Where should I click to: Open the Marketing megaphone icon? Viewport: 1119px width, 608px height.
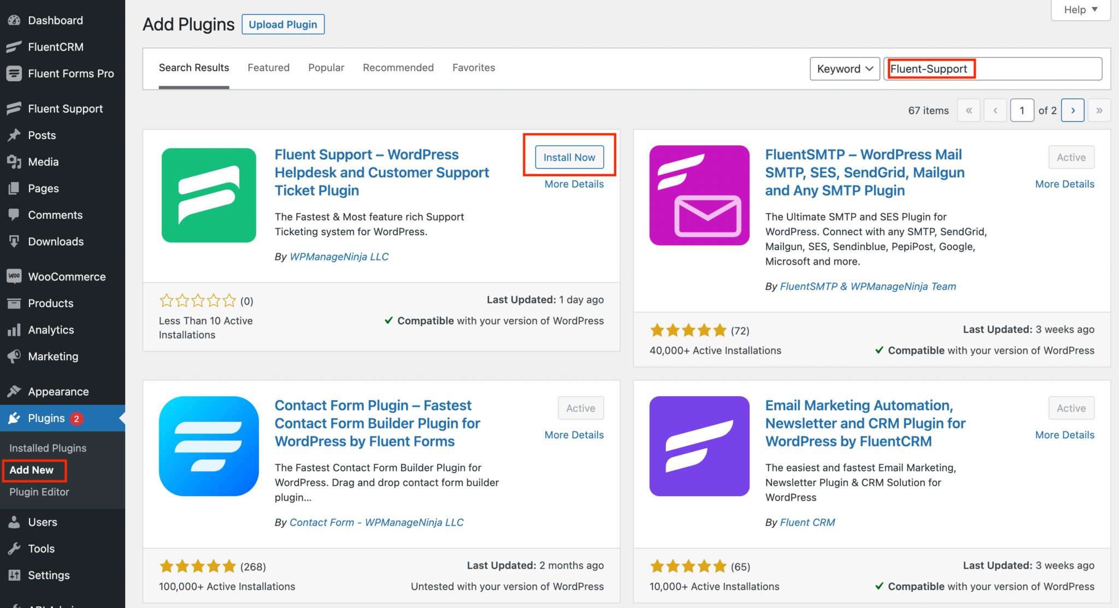[14, 356]
